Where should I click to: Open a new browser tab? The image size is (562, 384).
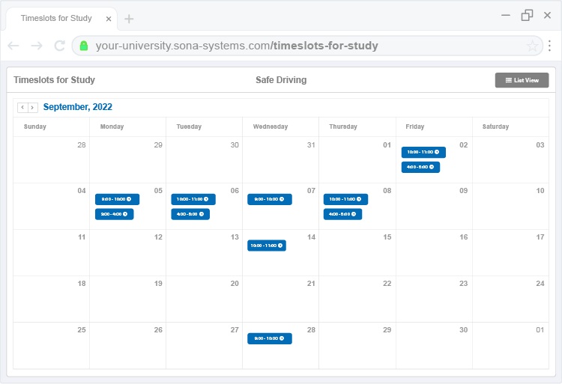click(x=129, y=19)
